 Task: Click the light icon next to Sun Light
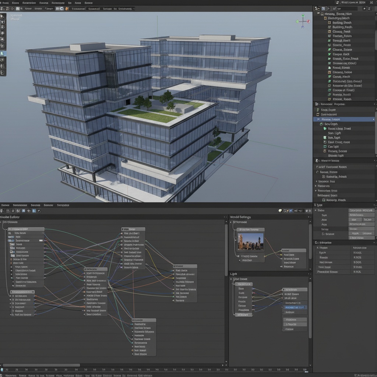tap(321, 124)
